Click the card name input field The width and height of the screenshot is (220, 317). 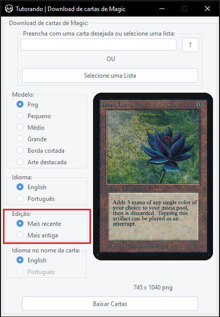tap(98, 45)
